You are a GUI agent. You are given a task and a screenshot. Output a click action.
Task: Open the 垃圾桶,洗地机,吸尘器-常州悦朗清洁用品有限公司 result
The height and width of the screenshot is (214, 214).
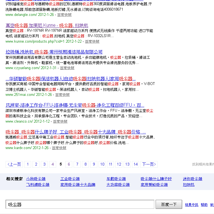54,52
